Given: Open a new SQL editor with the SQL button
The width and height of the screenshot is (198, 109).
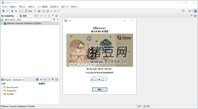Looking at the screenshot, I should coord(29,11).
